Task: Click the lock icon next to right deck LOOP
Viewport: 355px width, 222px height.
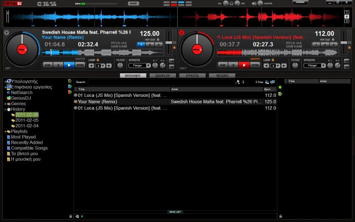Action: tap(273, 60)
